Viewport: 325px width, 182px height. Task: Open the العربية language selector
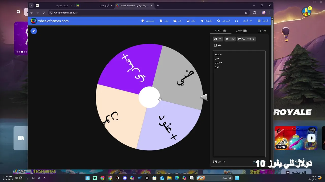263,21
